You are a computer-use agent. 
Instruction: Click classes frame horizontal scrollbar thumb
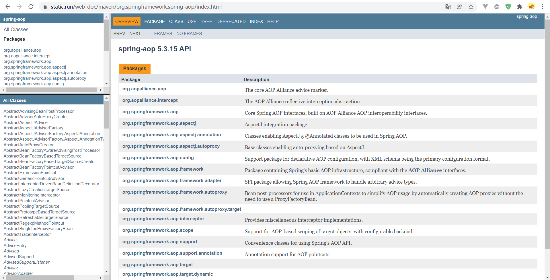(x=40, y=278)
